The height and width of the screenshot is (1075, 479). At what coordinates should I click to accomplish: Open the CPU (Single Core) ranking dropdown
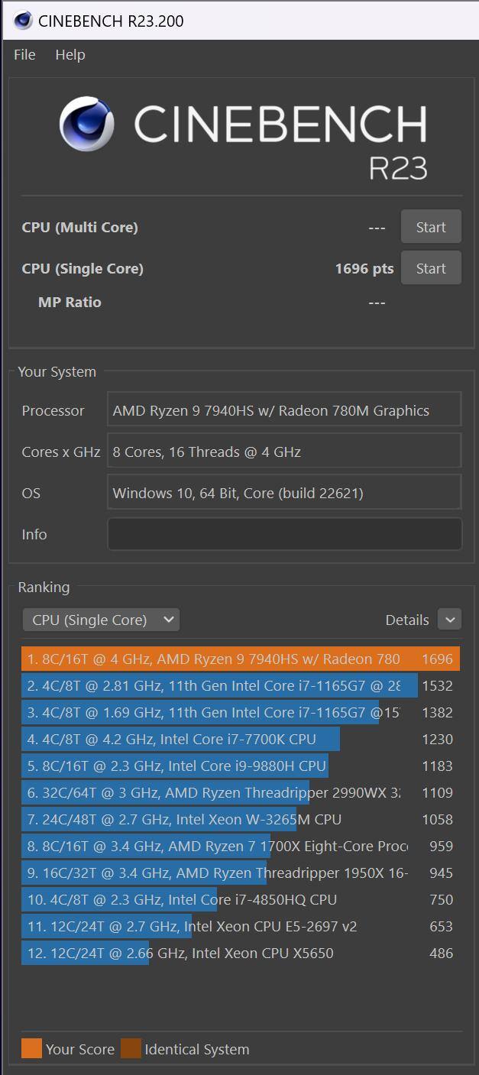pyautogui.click(x=101, y=620)
